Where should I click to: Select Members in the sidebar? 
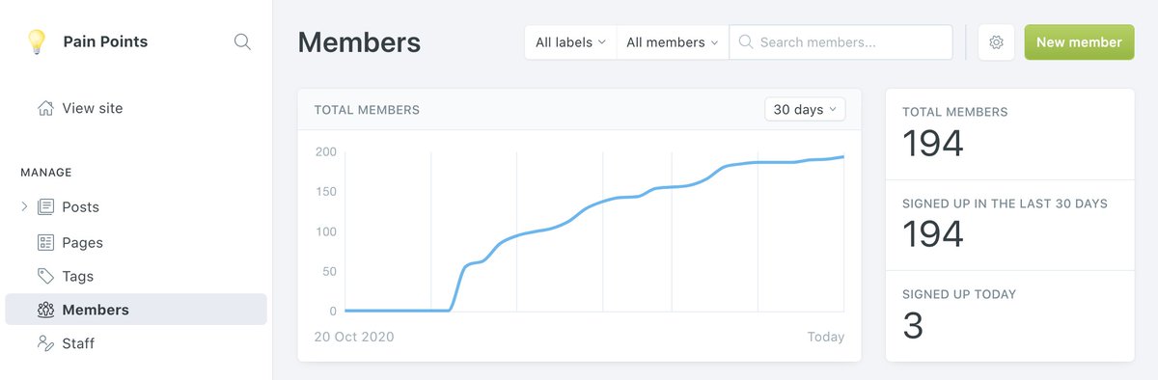(136, 310)
